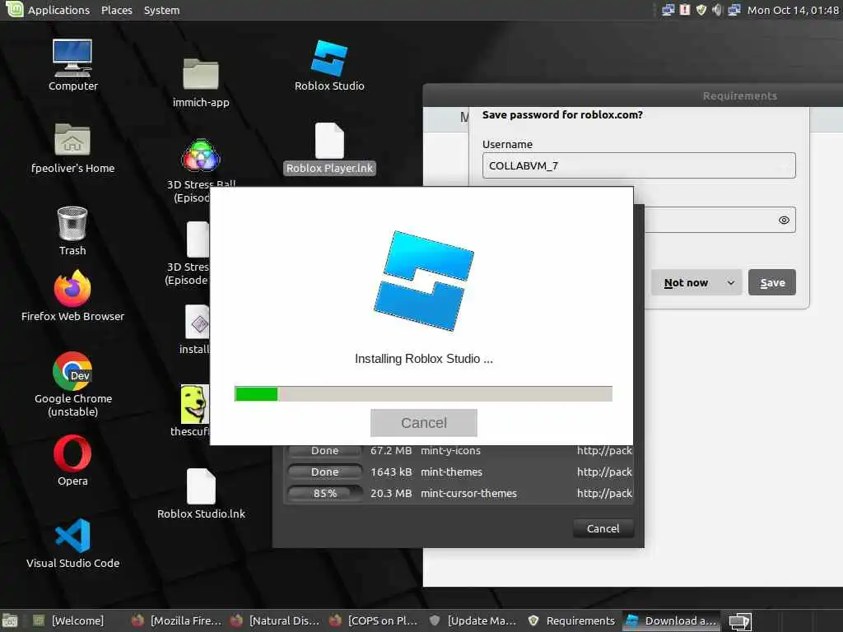Click the mint-themes package name

pos(451,472)
